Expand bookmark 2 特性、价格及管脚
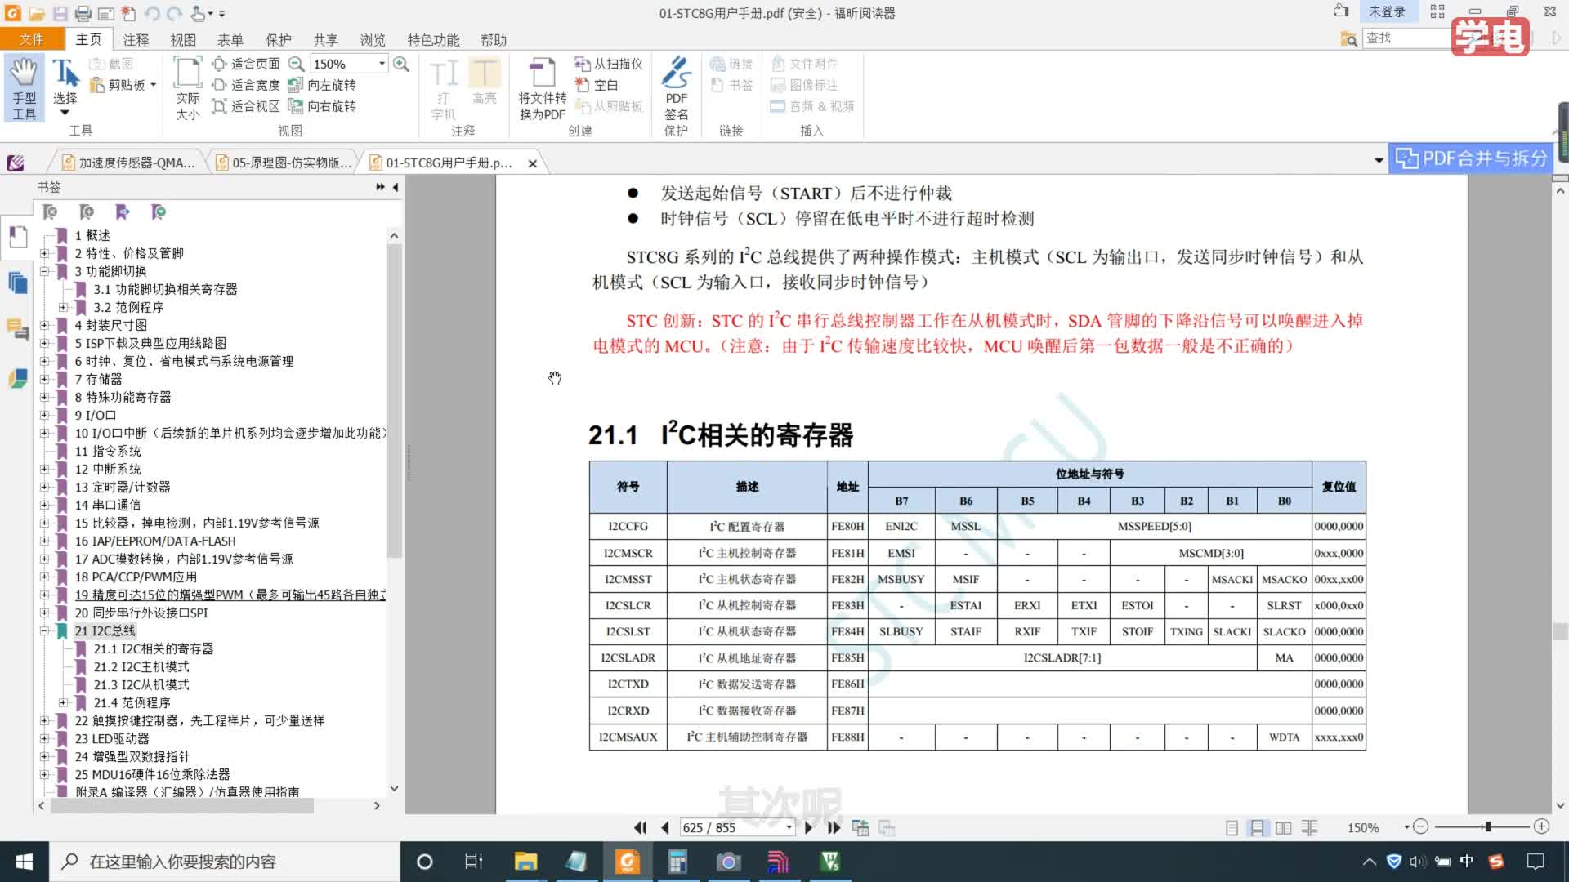This screenshot has height=882, width=1569. point(44,253)
